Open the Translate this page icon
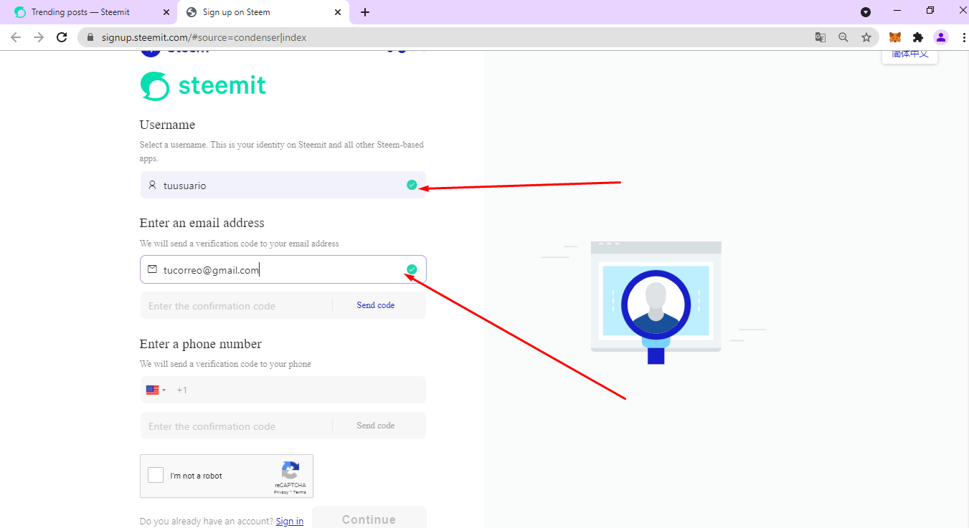The image size is (969, 528). coord(821,37)
